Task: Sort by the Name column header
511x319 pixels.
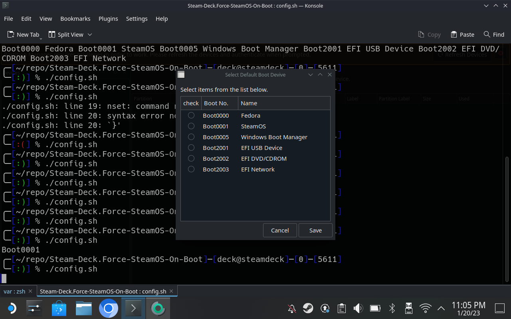Action: [x=284, y=103]
